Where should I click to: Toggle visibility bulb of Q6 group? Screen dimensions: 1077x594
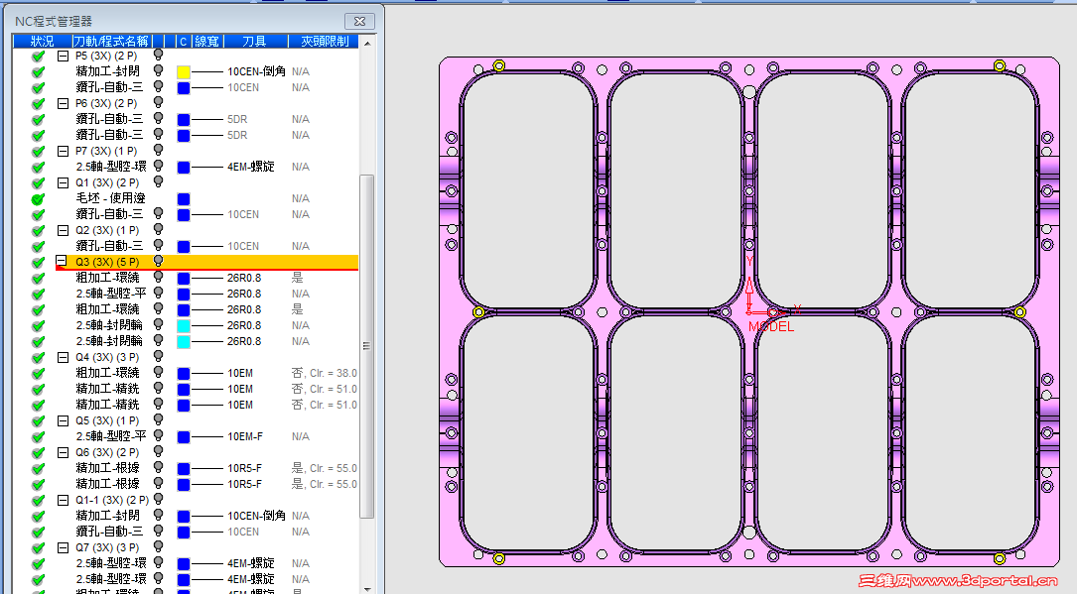(x=158, y=451)
